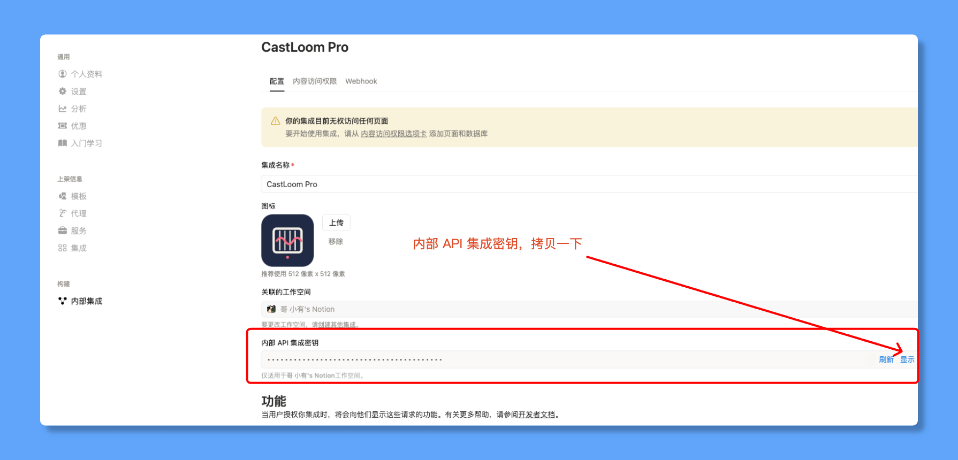This screenshot has height=460, width=958.
Task: Click the CastLoom Pro integration icon image
Action: [x=287, y=240]
